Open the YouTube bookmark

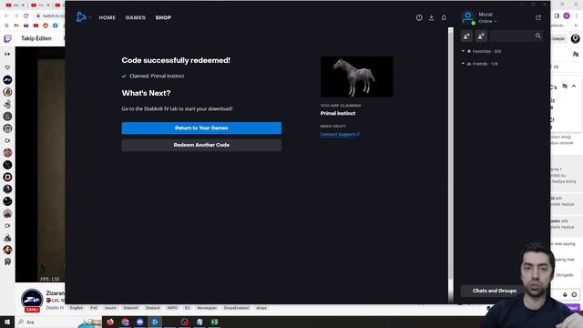point(36,26)
